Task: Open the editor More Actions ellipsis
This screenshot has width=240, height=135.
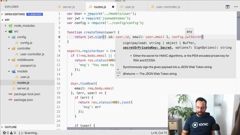Action: coord(236,7)
